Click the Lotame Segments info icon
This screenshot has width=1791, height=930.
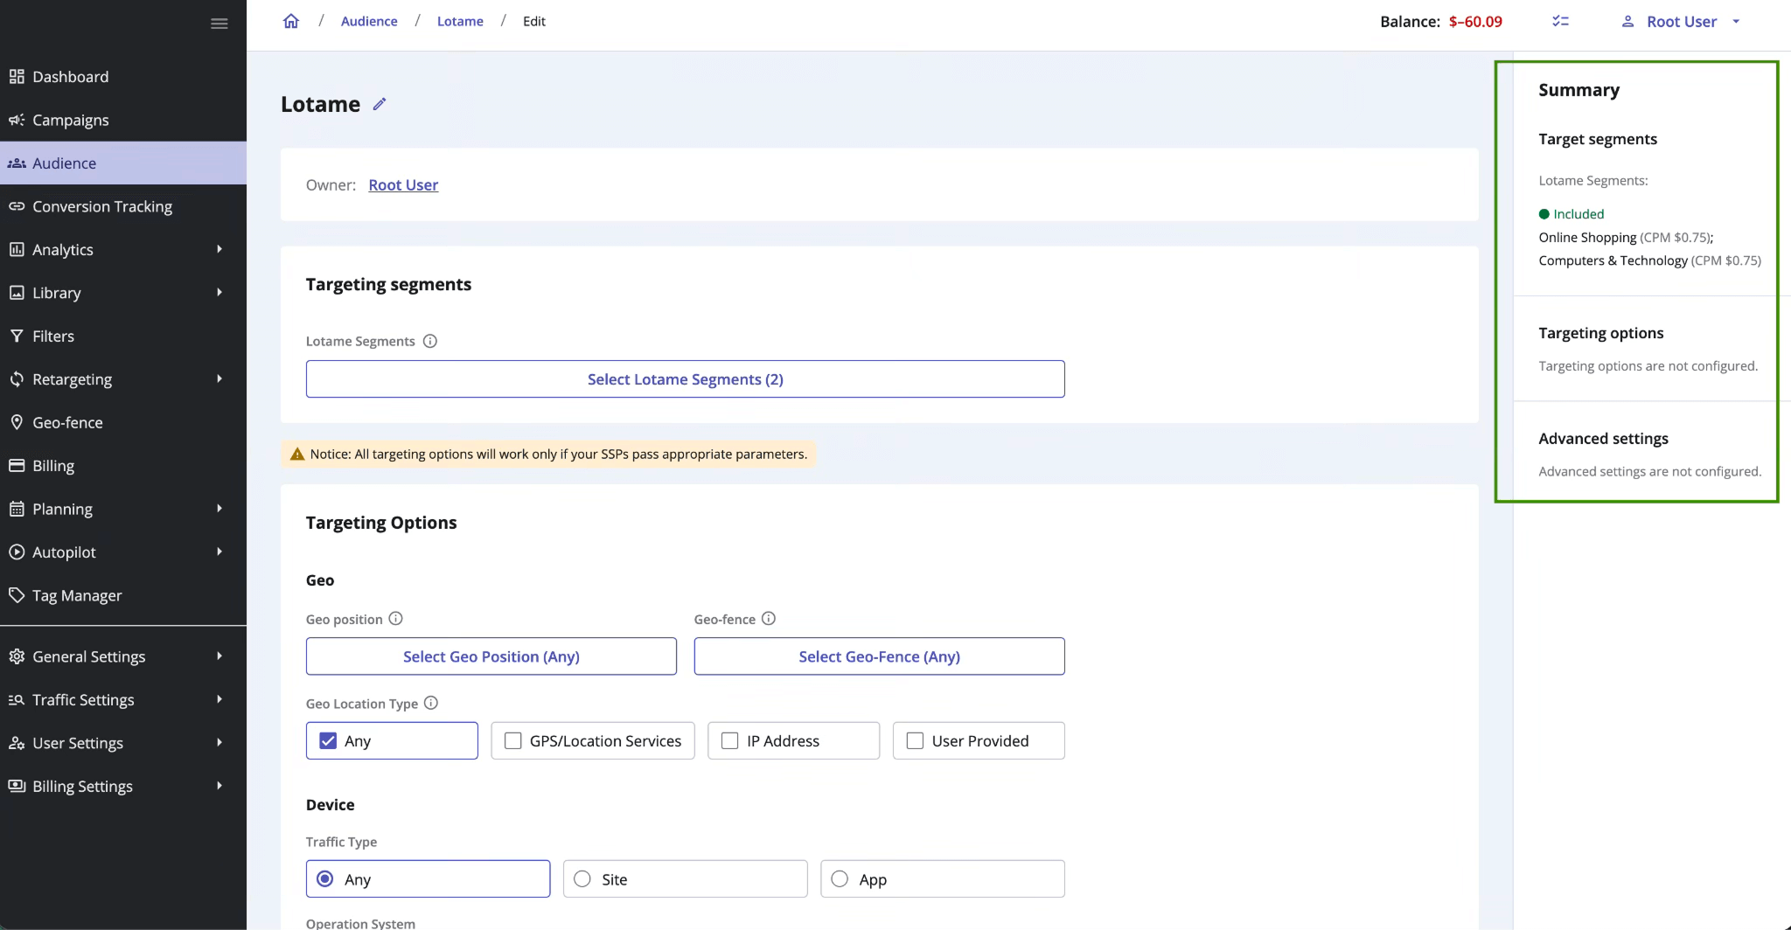430,341
